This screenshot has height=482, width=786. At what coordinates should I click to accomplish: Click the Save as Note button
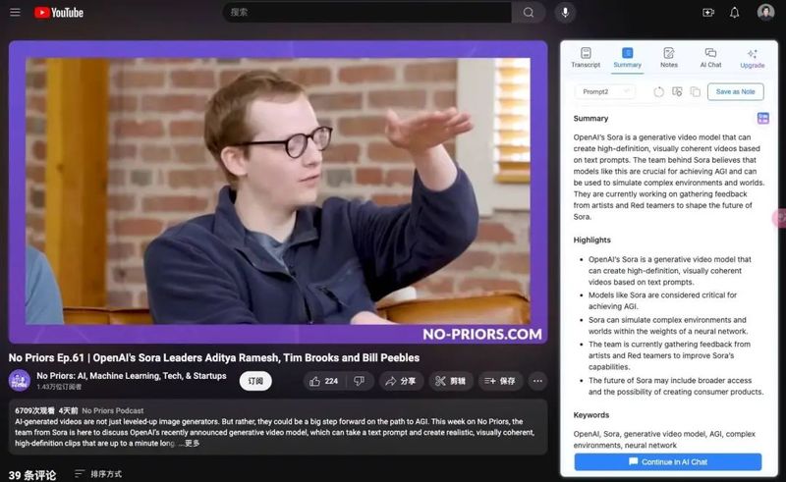click(735, 91)
